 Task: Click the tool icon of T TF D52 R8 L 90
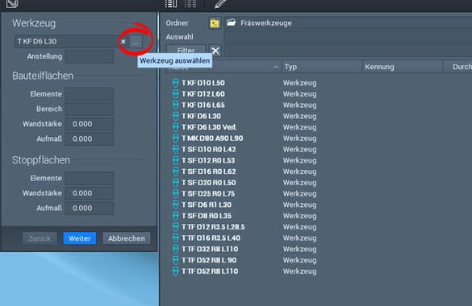point(176,260)
